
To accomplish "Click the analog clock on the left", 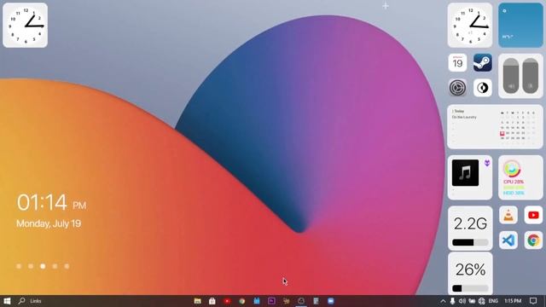I will click(x=25, y=25).
